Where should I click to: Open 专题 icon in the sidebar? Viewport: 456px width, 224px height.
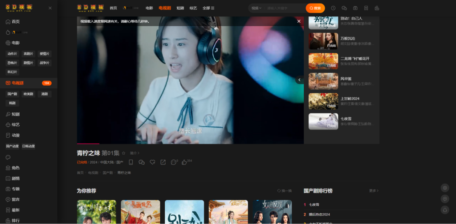8,189
